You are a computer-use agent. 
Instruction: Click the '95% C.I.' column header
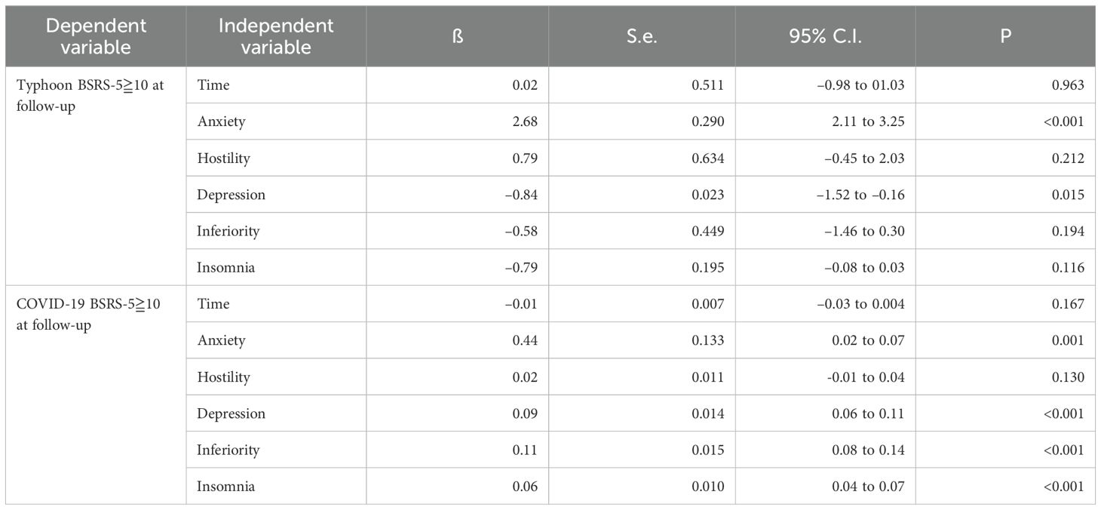click(x=825, y=36)
